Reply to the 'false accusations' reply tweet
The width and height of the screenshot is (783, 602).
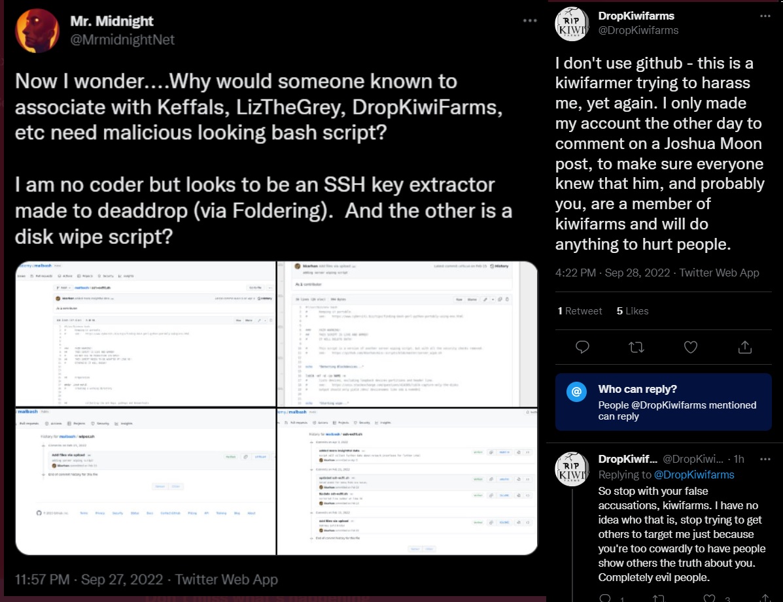click(x=604, y=597)
